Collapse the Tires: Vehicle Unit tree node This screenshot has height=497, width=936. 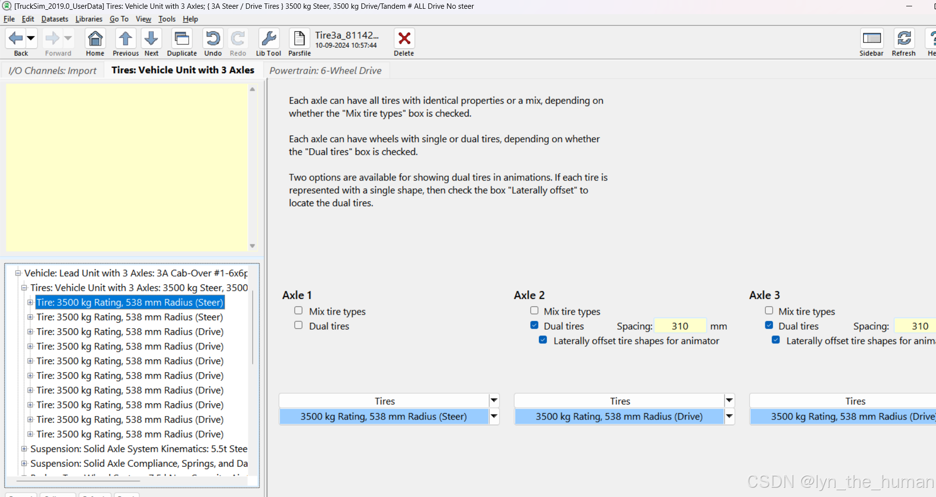pyautogui.click(x=24, y=288)
